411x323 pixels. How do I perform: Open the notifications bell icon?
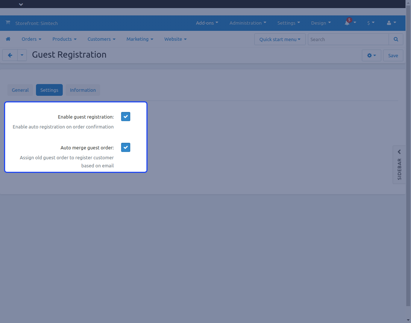coord(347,23)
